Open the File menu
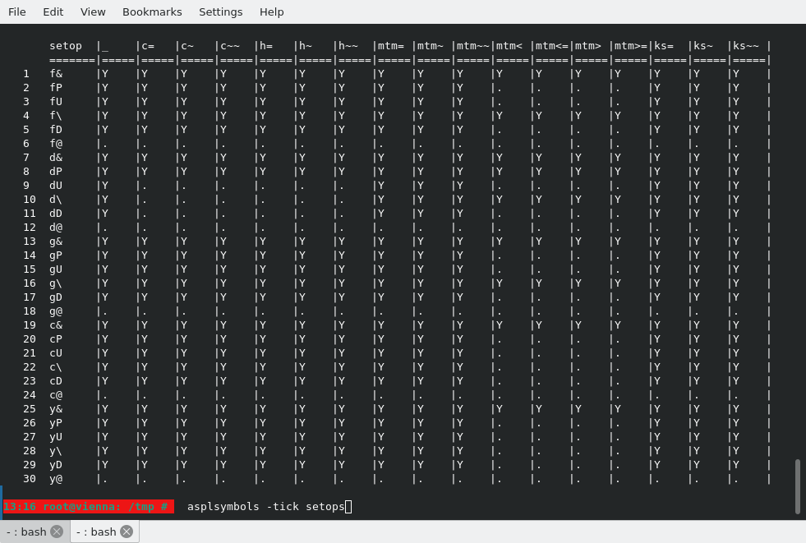Screen dimensions: 806x543 tap(16, 12)
